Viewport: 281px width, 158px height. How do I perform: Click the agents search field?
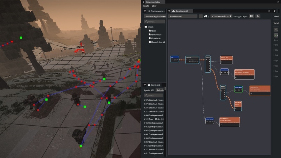(x=154, y=95)
